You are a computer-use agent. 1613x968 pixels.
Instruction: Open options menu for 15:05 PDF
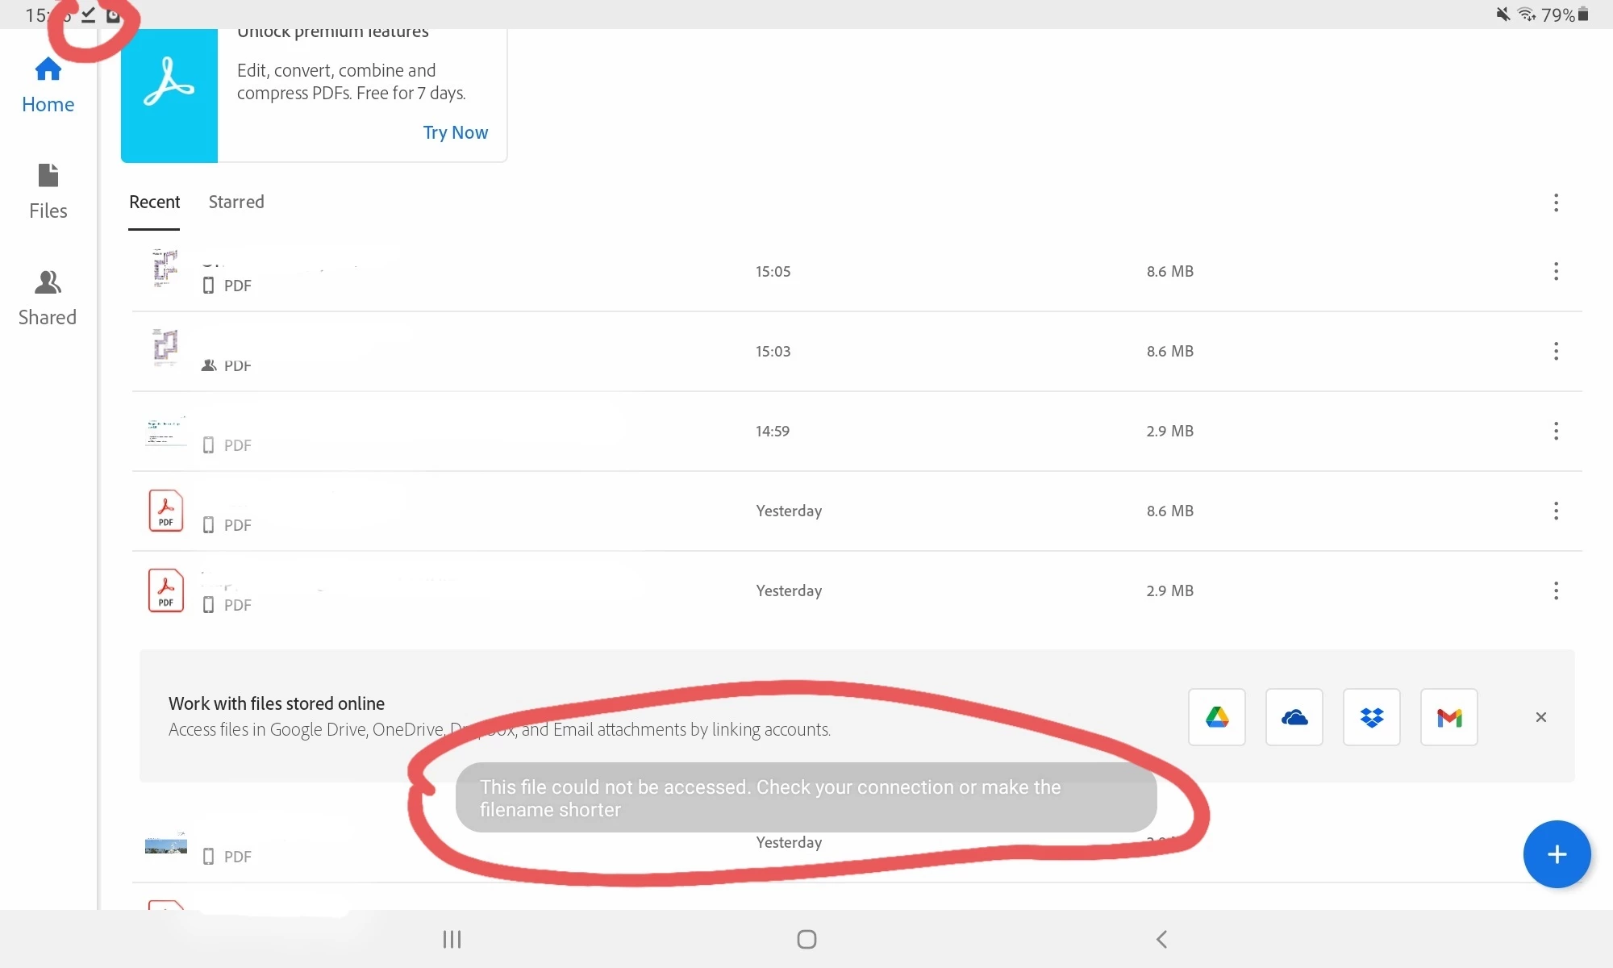[1556, 271]
